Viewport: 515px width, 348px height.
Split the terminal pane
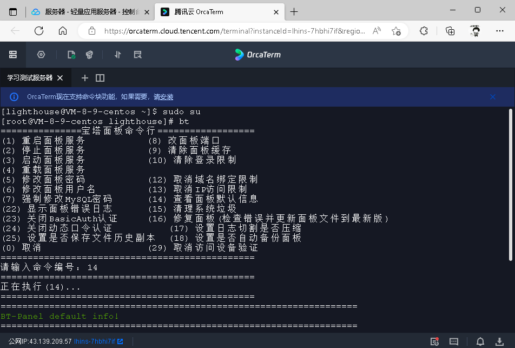[x=100, y=78]
